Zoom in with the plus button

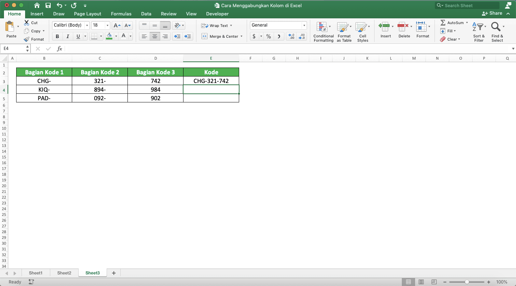(489, 282)
